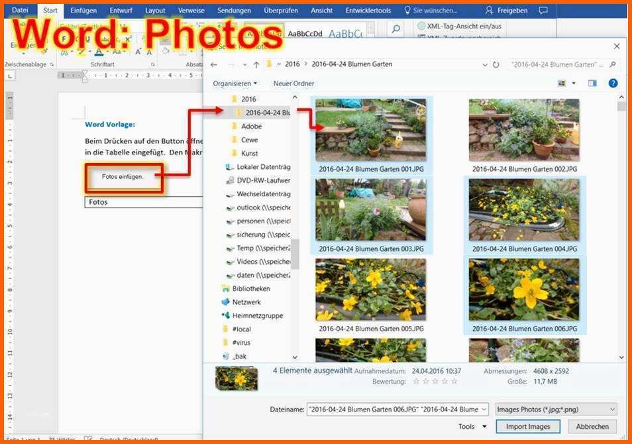Open the Dateiname combo box dropdown
632x444 pixels.
click(484, 410)
